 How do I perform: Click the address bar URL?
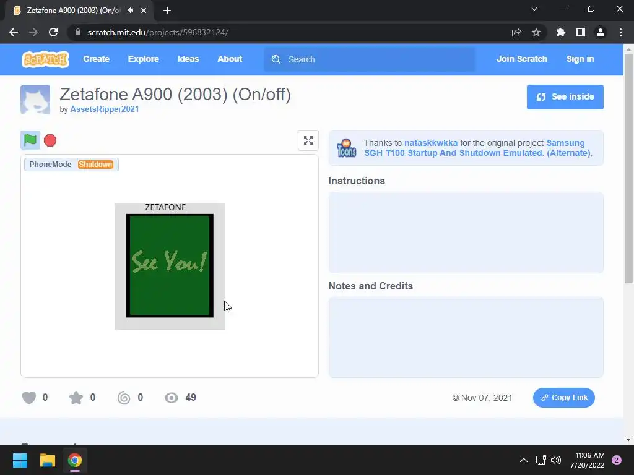click(x=158, y=32)
